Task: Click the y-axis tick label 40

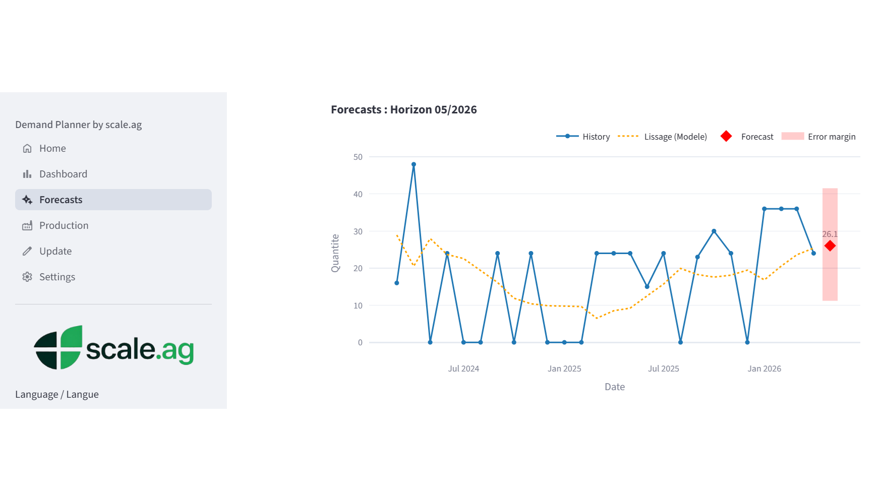Action: (358, 194)
